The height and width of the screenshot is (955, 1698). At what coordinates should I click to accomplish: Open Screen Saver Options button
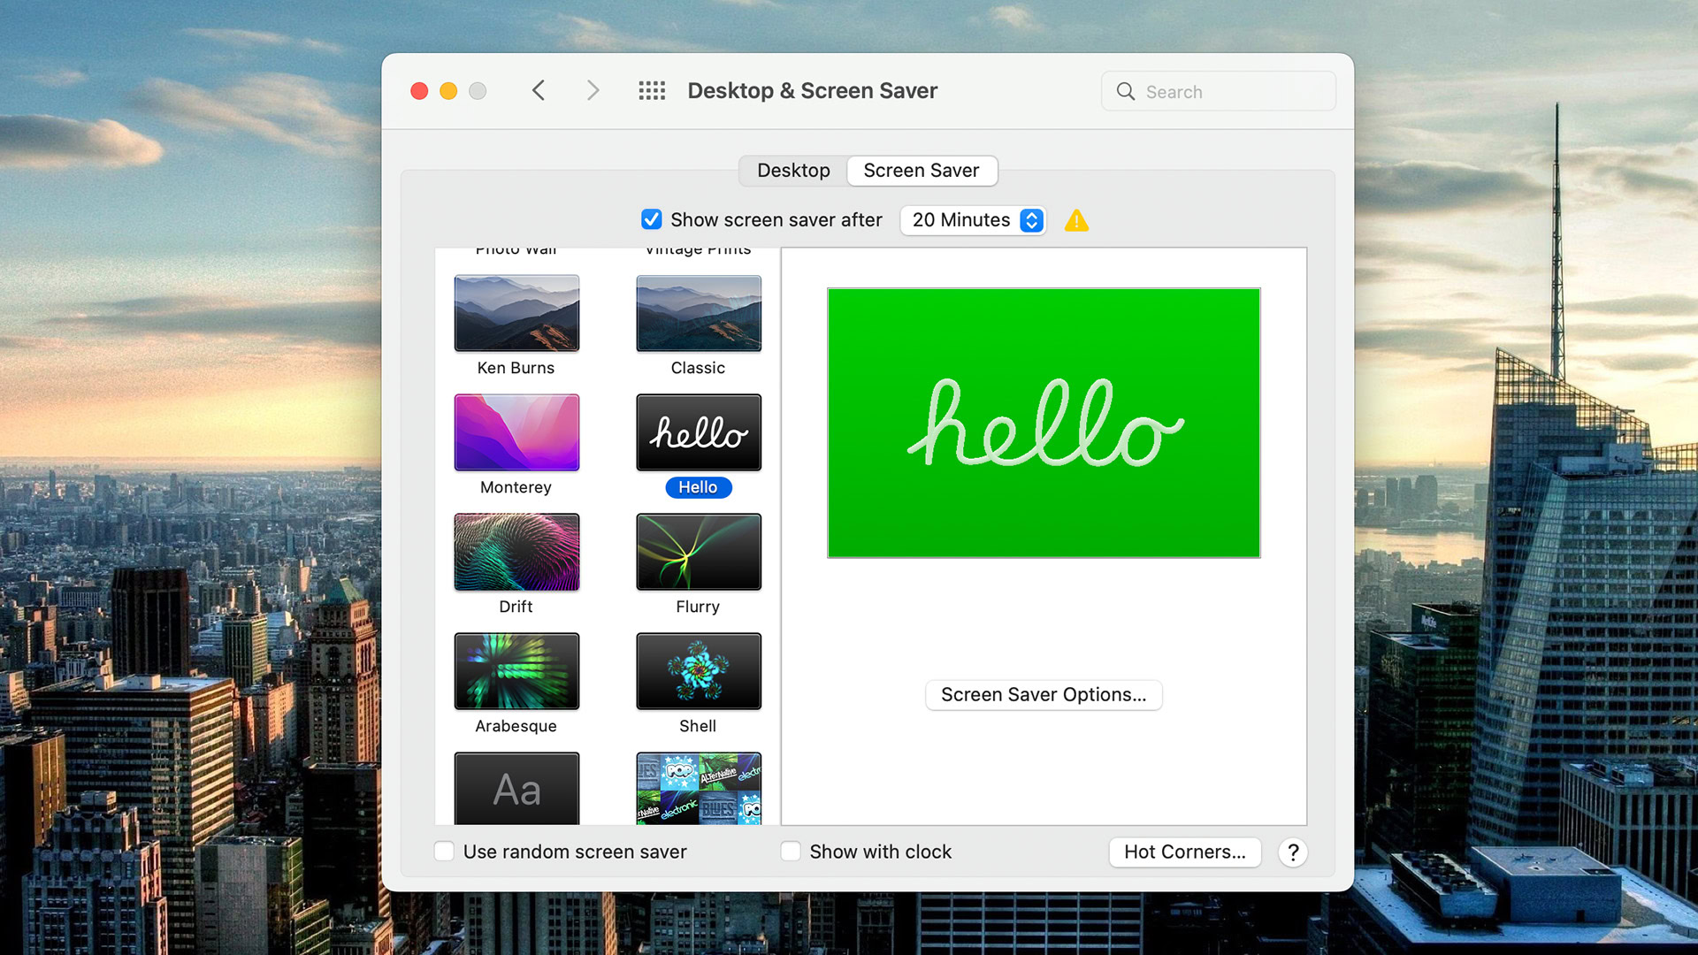coord(1043,695)
